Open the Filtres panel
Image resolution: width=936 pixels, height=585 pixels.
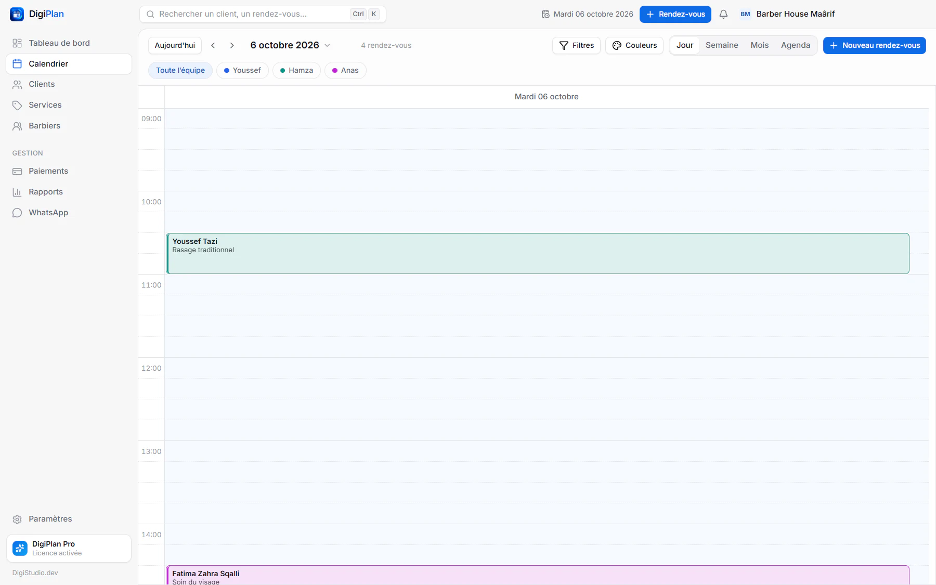coord(576,45)
